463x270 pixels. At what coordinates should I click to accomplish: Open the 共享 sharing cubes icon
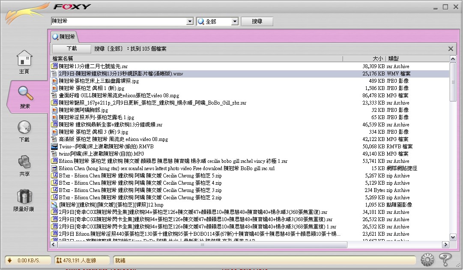[x=24, y=162]
